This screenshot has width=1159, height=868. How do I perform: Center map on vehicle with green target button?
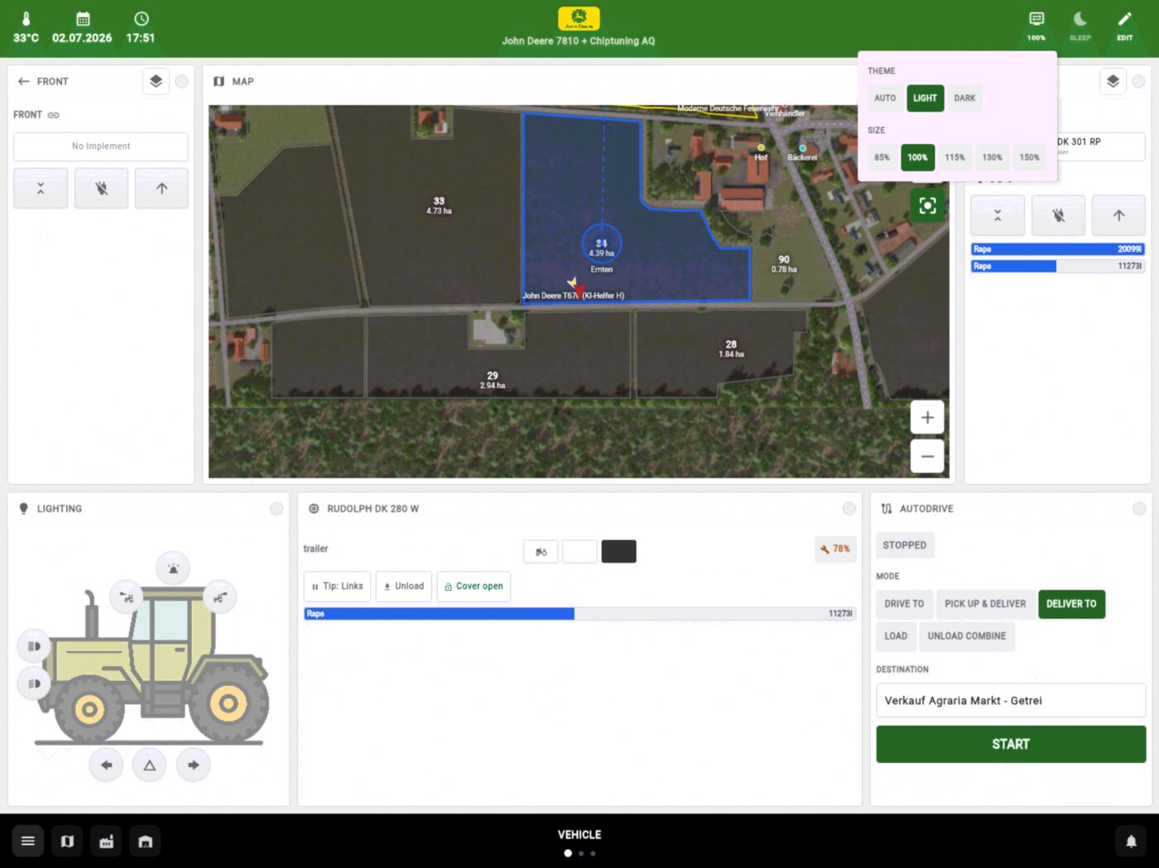(927, 205)
